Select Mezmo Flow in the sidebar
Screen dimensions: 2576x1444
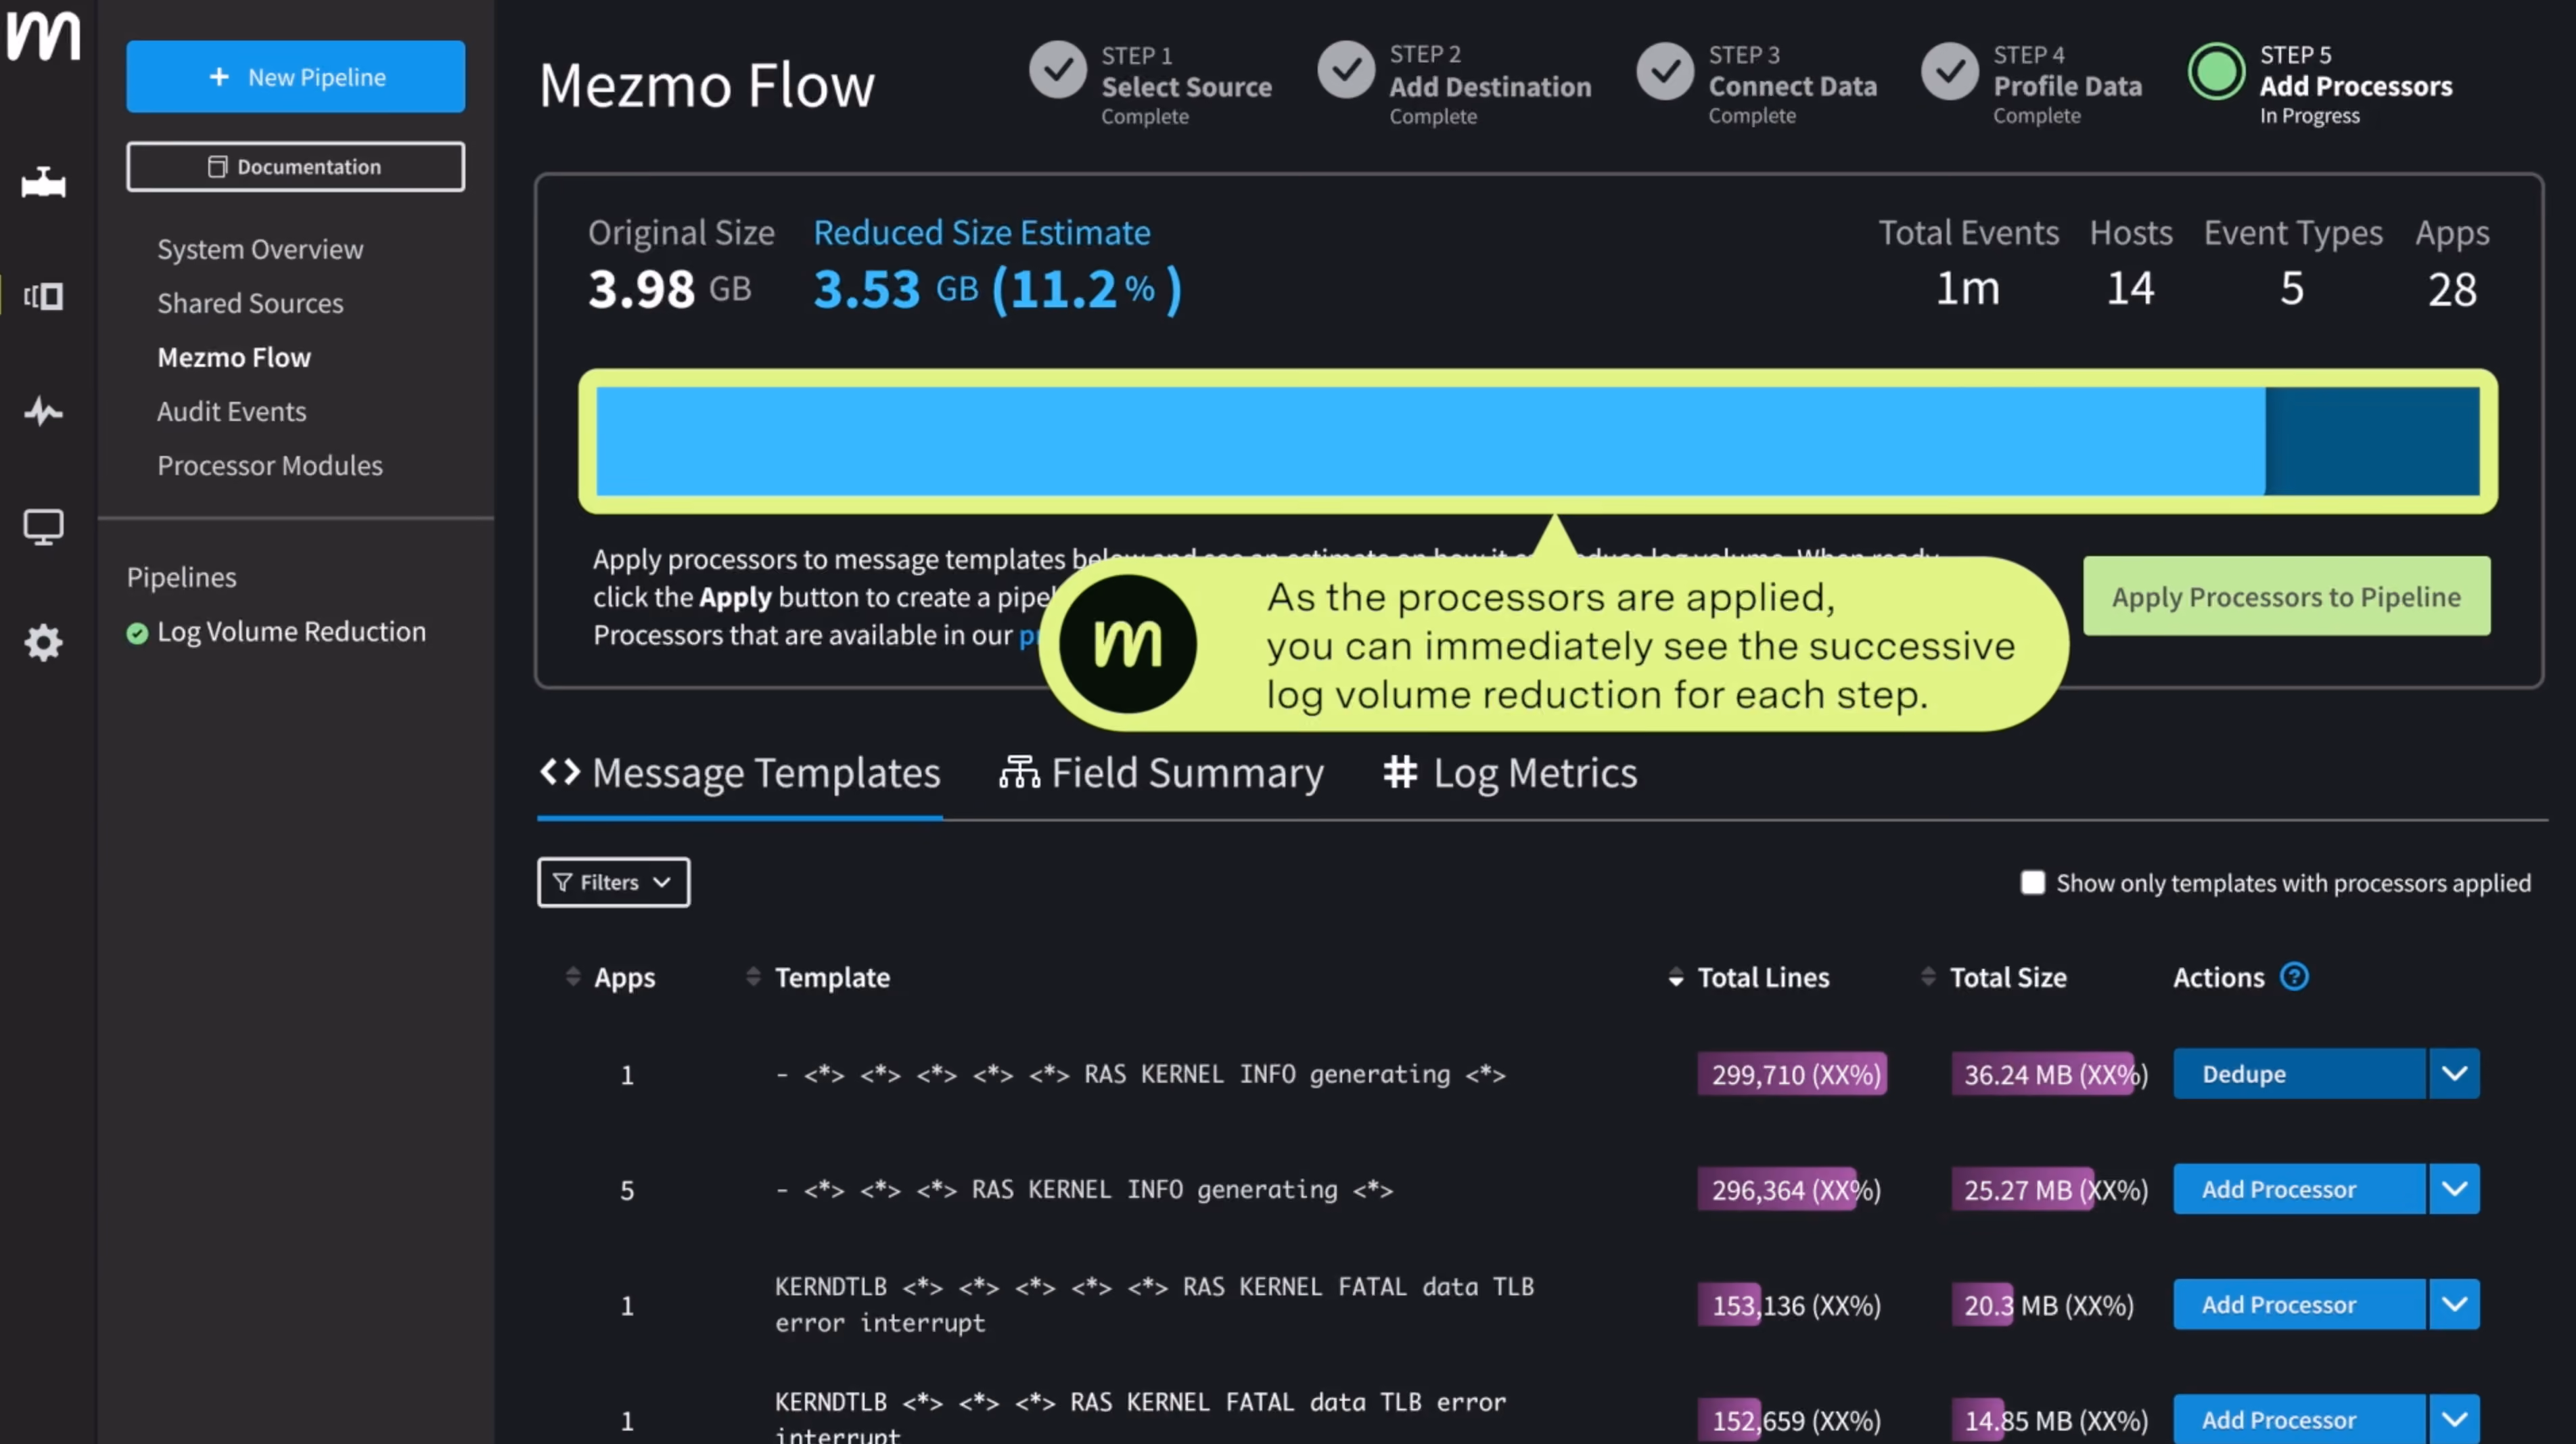coord(234,357)
